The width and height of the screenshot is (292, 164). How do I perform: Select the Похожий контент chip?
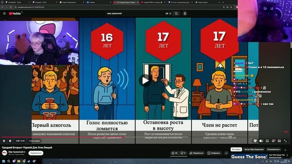click(274, 149)
